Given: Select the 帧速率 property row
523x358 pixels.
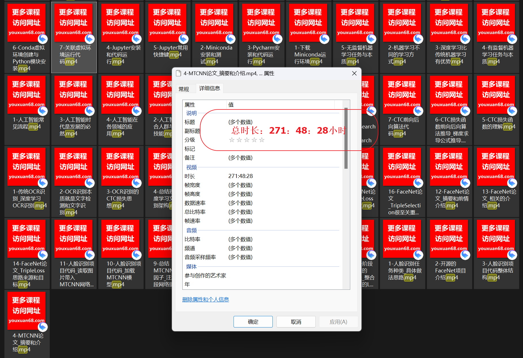Looking at the screenshot, I should 262,221.
